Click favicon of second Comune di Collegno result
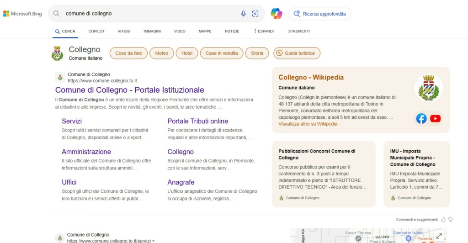 (x=60, y=238)
